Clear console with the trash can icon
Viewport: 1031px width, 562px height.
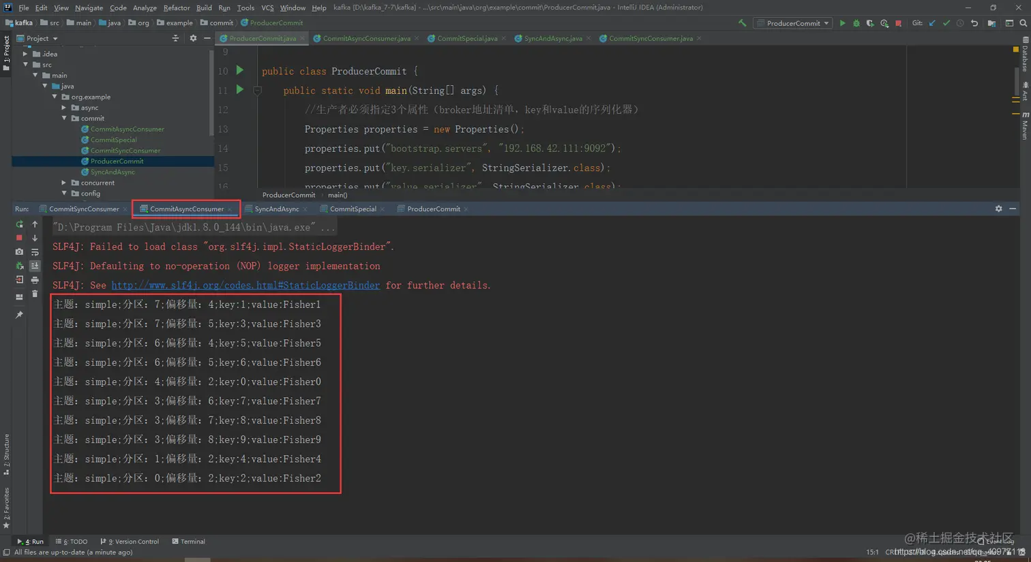click(x=35, y=294)
